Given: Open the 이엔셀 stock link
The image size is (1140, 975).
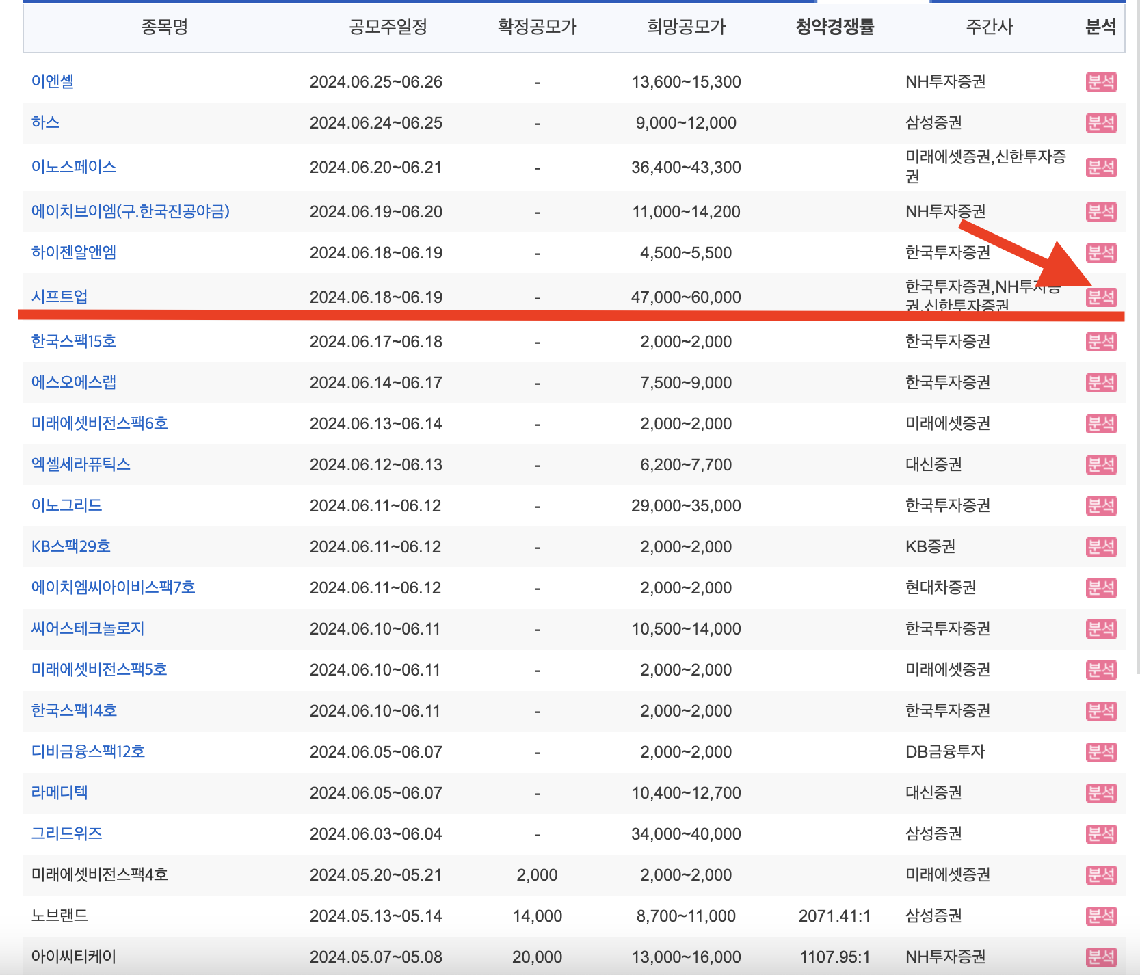Looking at the screenshot, I should 53,81.
